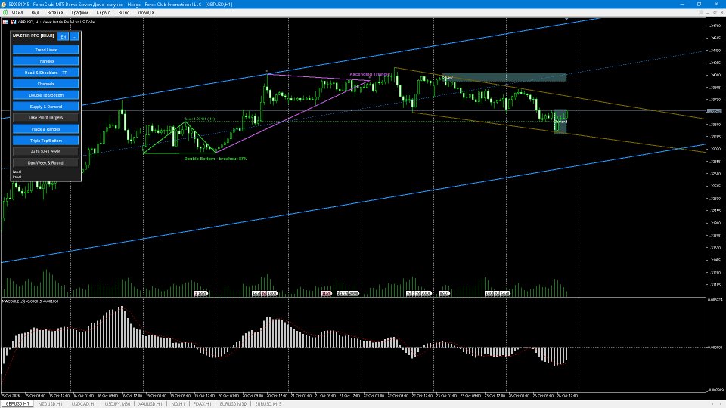
Task: Click the trade panel icon before GBPUSD title
Action: coord(5,22)
